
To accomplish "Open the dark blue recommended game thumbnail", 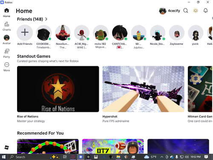I will 178,146.
